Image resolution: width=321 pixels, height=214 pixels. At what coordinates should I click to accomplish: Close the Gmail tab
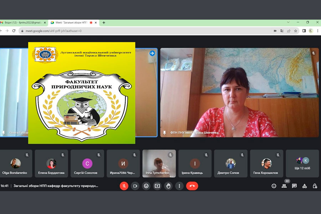(45, 22)
